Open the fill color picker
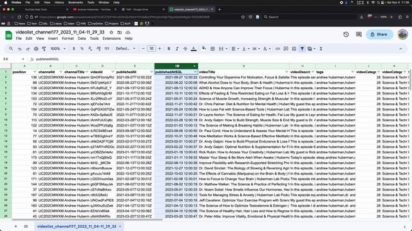Screen dimensions: 412x231 click(204, 49)
